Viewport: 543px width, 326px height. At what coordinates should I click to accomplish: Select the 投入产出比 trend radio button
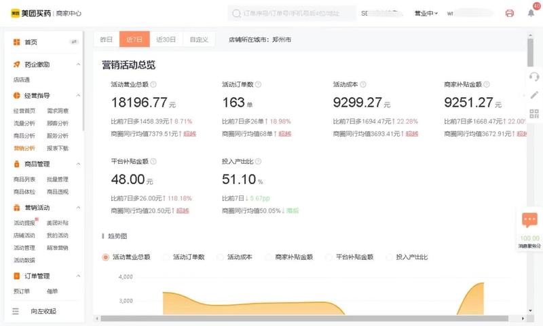click(x=389, y=257)
